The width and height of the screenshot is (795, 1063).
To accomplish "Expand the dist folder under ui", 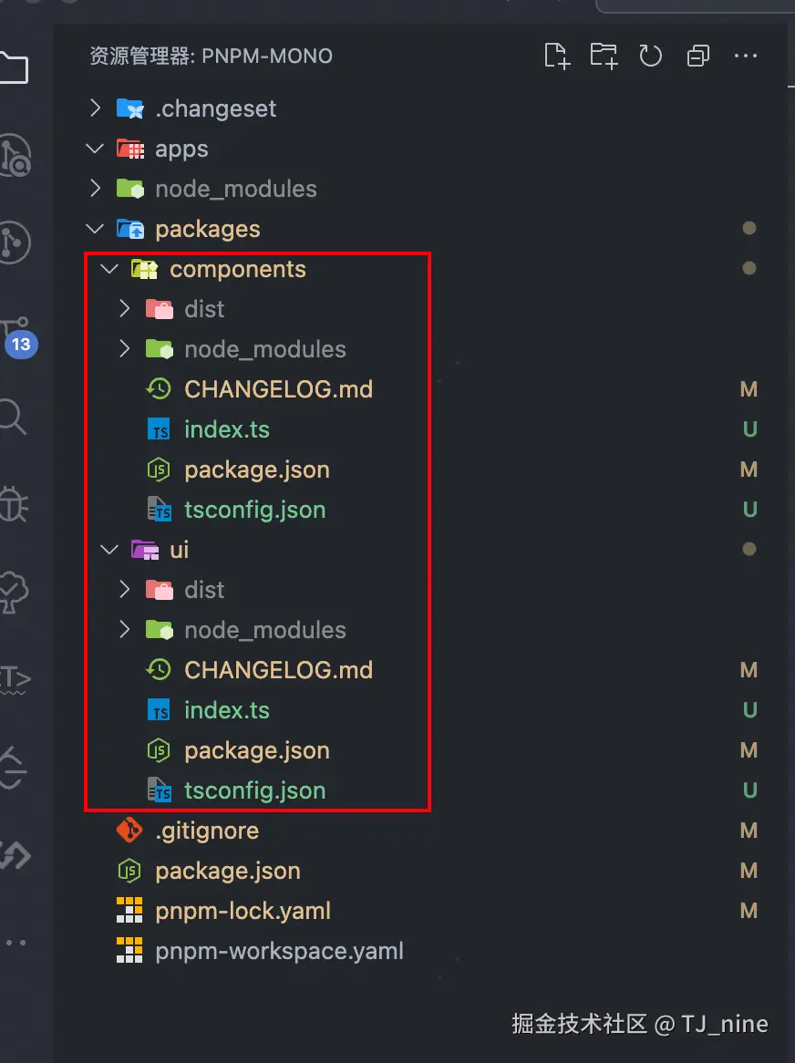I will (204, 590).
